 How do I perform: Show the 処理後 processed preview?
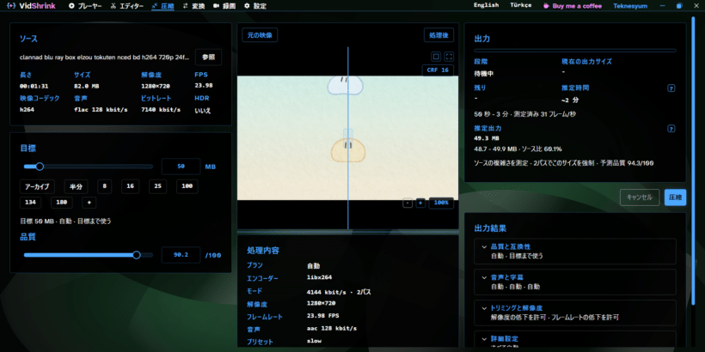click(438, 35)
